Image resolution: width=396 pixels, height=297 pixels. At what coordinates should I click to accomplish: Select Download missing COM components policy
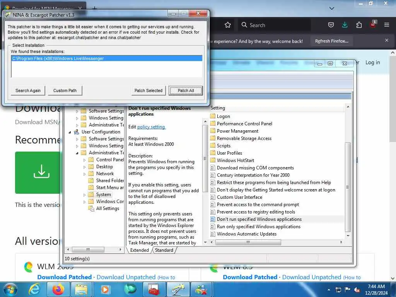coord(255,168)
